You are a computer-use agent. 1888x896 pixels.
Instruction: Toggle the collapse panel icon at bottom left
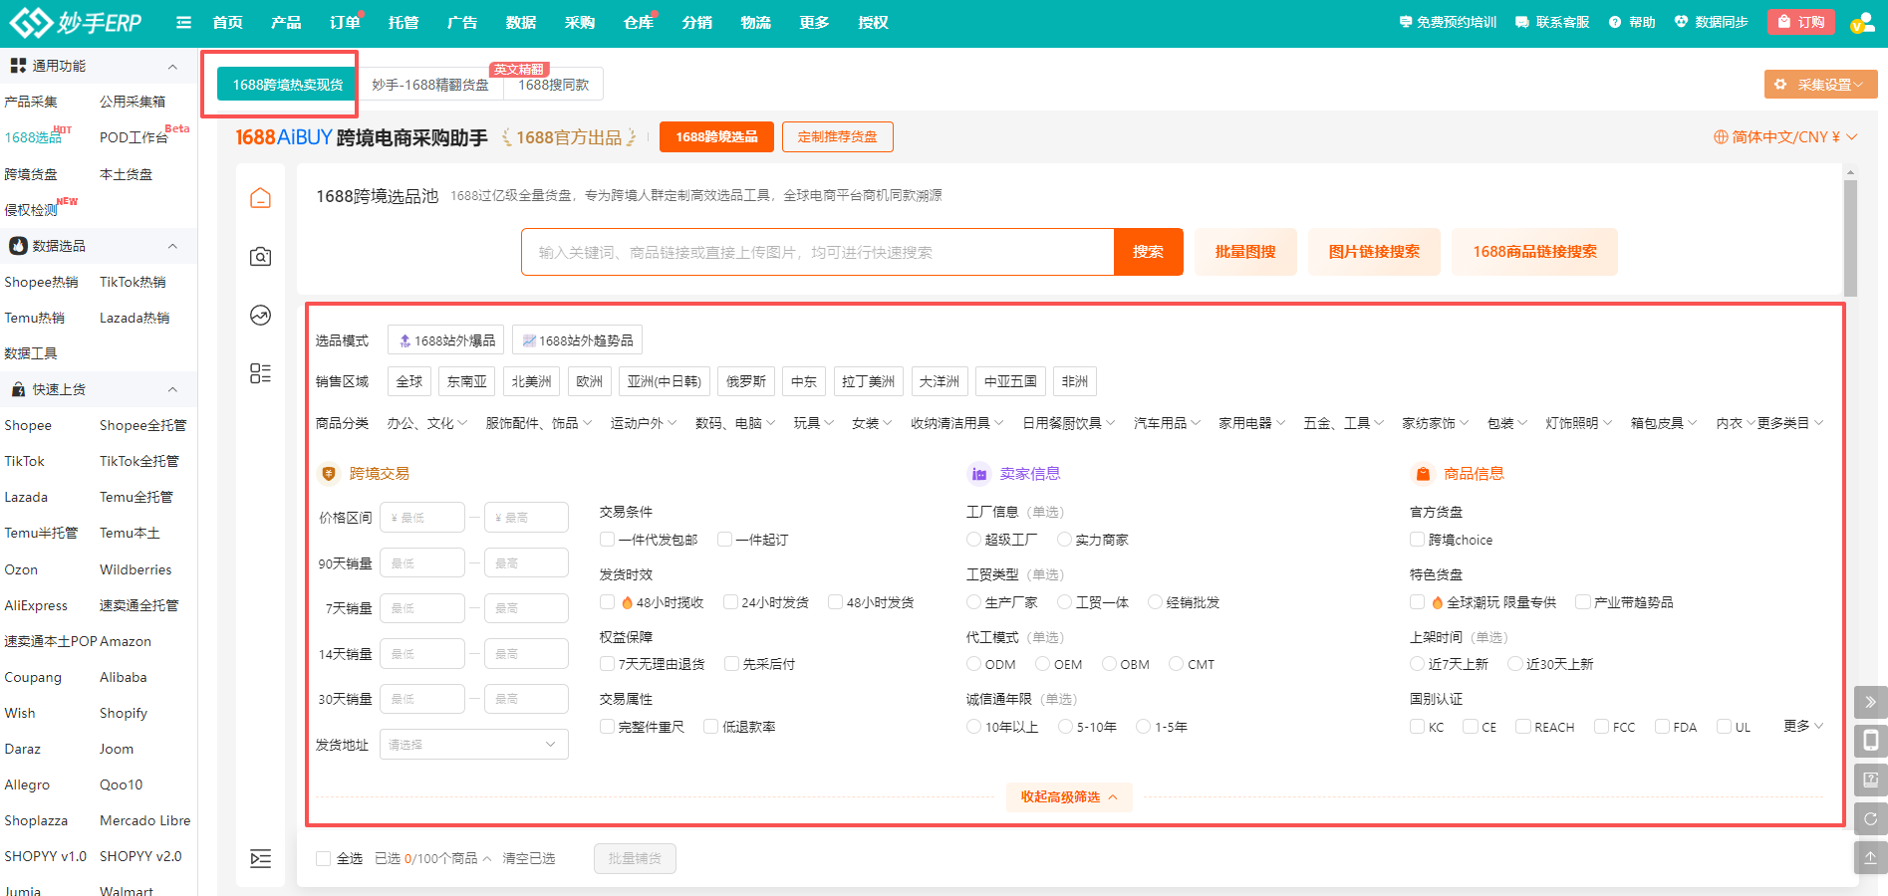pos(260,858)
